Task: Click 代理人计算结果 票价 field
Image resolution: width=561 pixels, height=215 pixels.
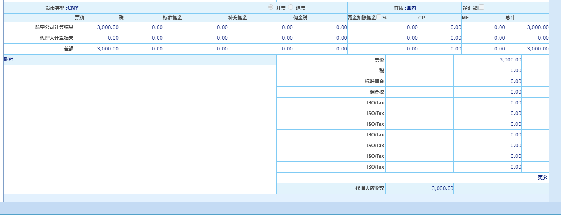Action: pyautogui.click(x=97, y=38)
